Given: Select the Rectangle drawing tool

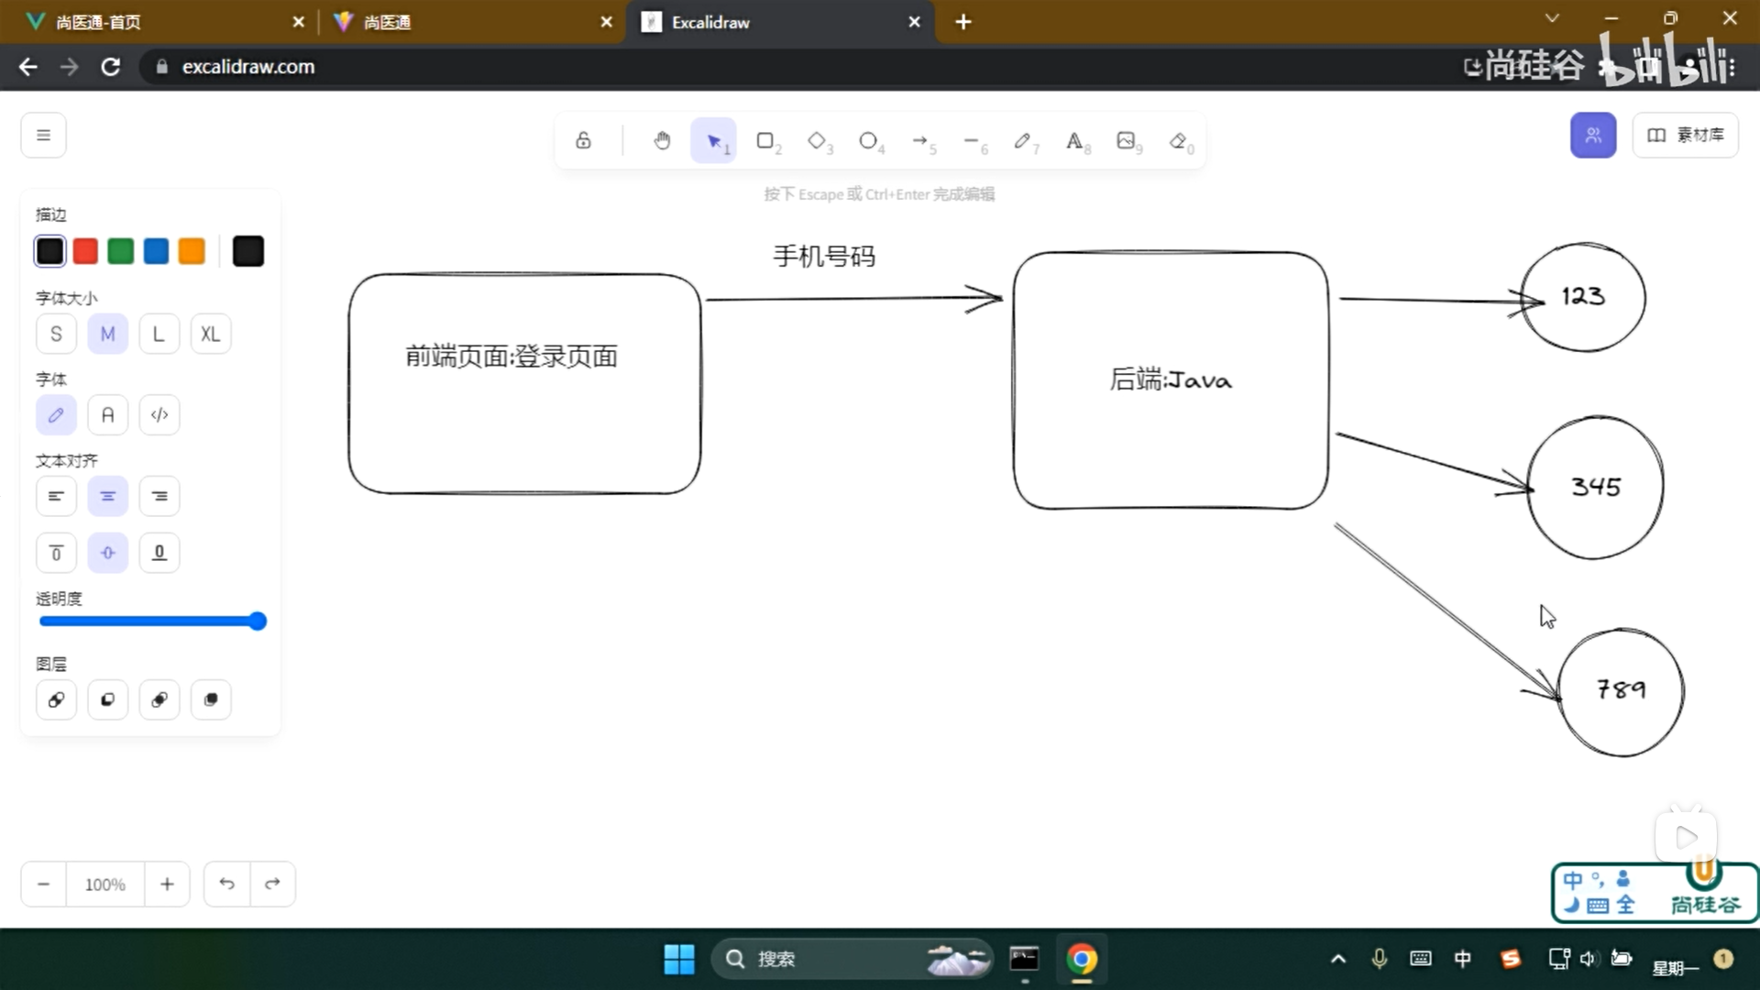Looking at the screenshot, I should pyautogui.click(x=765, y=140).
